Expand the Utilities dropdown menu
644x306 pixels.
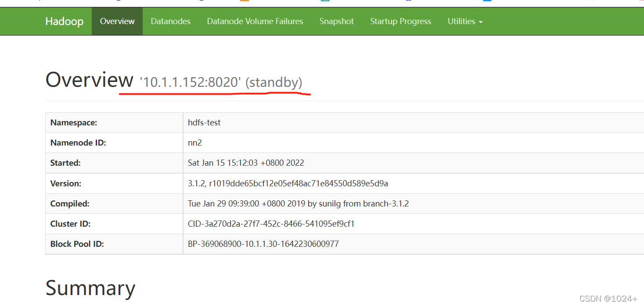465,21
